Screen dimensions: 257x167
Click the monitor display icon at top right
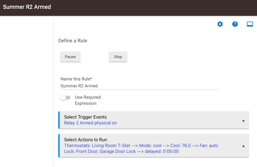pos(250,24)
